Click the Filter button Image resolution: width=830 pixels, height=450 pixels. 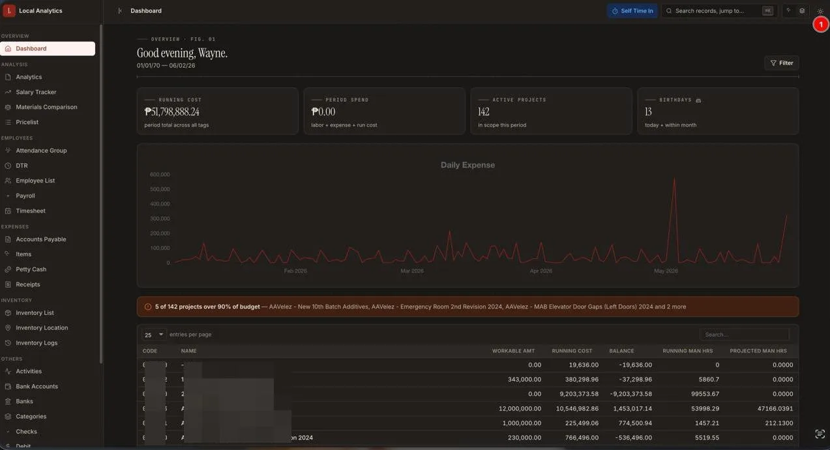click(x=782, y=63)
